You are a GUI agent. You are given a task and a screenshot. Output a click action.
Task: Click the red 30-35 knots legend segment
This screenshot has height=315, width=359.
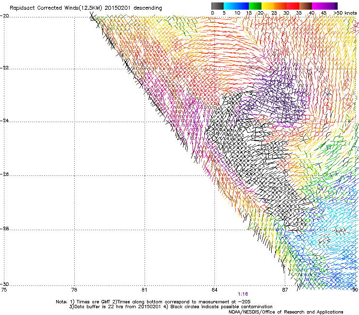pos(293,6)
